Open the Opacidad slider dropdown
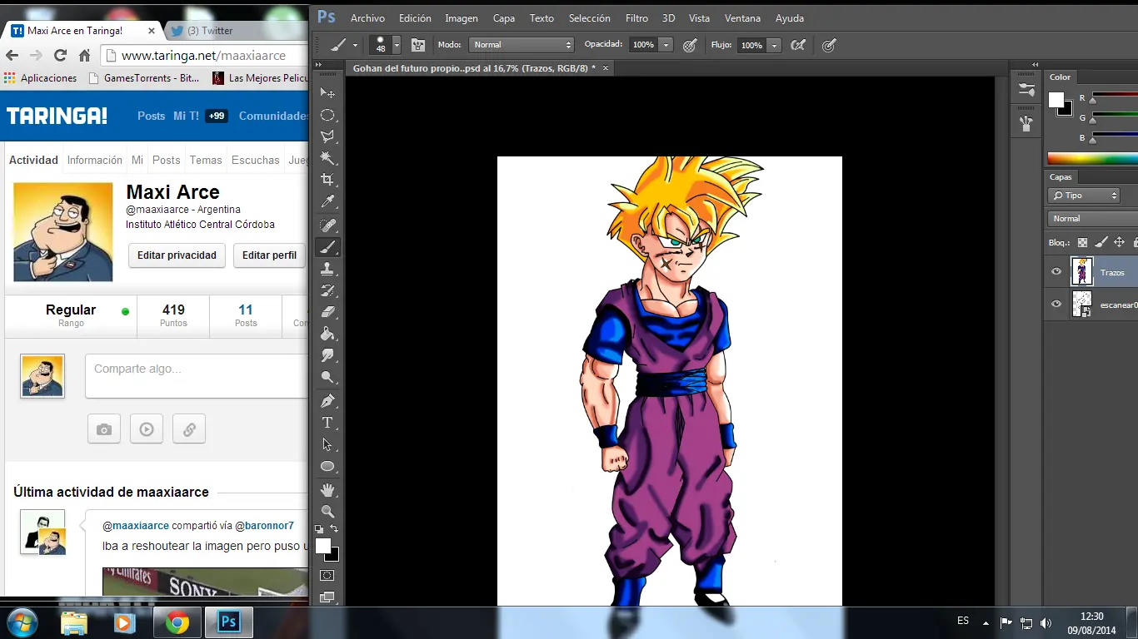Image resolution: width=1138 pixels, height=639 pixels. tap(666, 45)
